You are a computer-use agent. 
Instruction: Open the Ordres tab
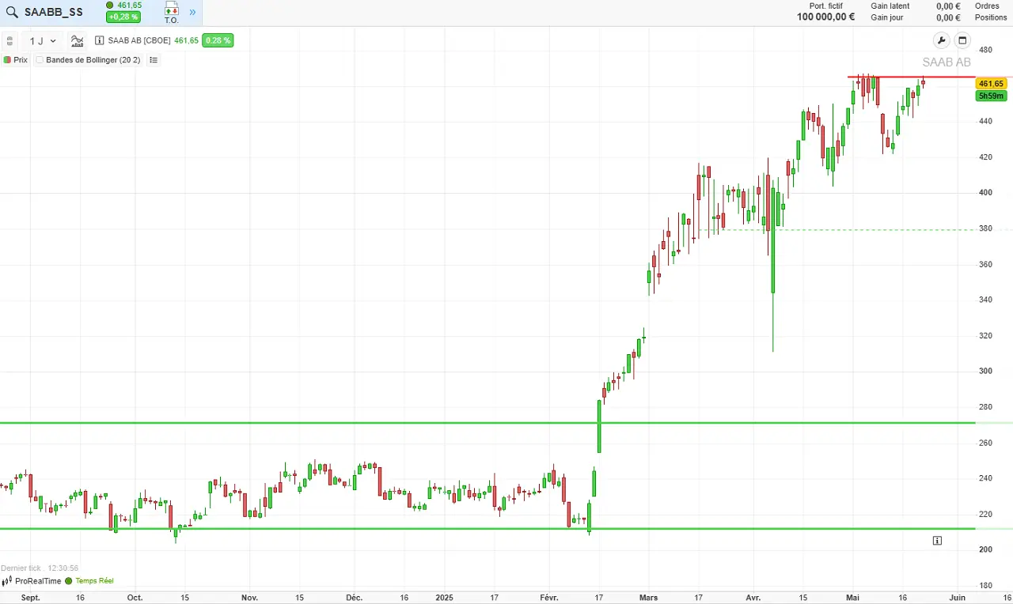[x=987, y=6]
